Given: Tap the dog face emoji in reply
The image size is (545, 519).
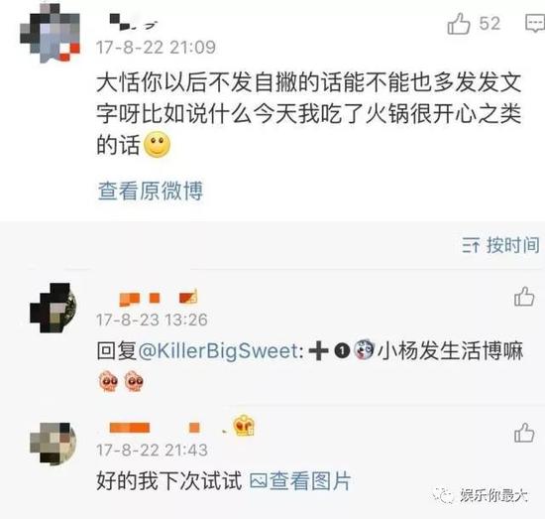Looking at the screenshot, I should [364, 350].
